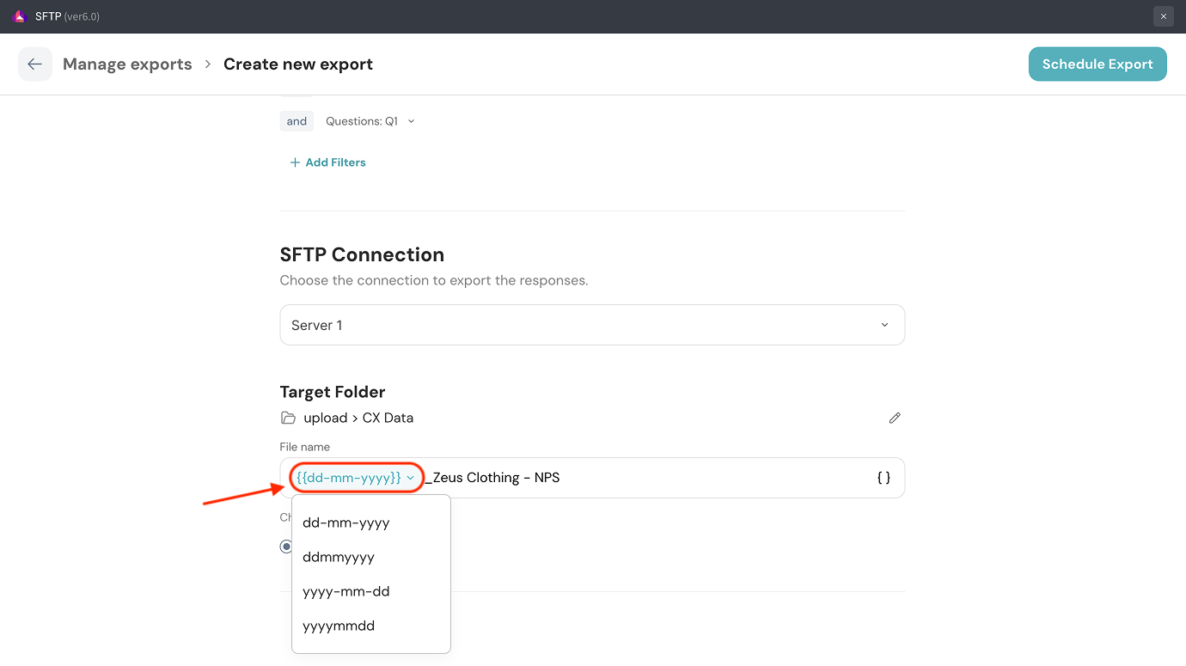1186x666 pixels.
Task: Close the SFTP panel with the X
Action: (1163, 16)
